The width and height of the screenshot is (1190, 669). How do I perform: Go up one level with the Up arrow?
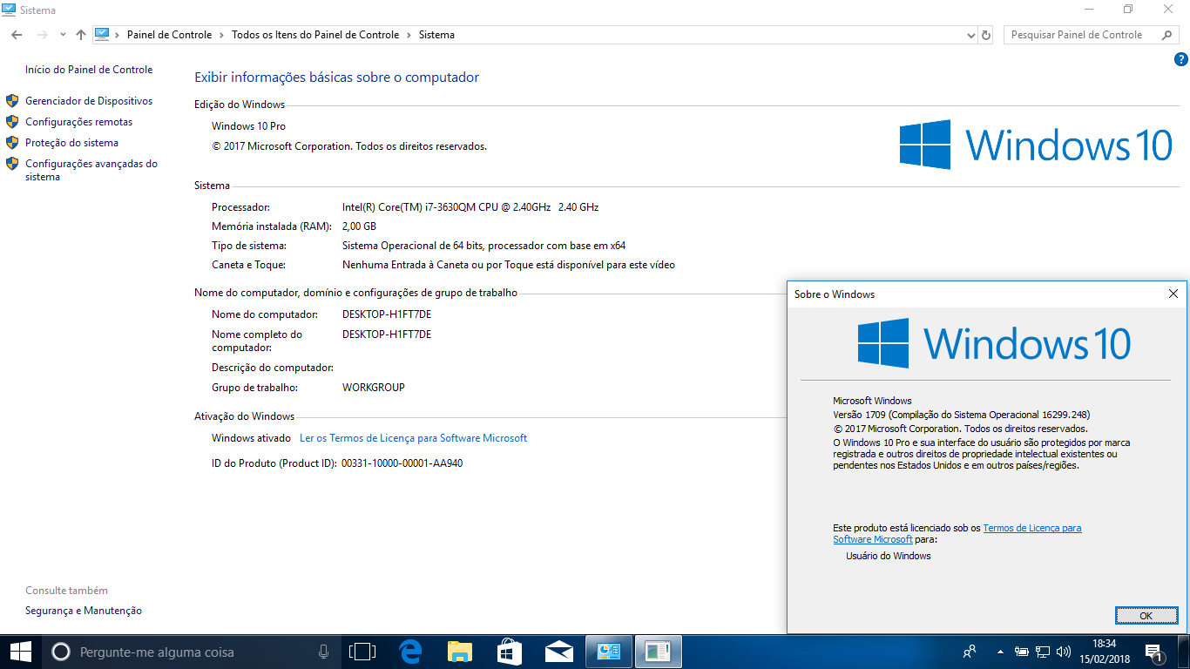click(81, 35)
